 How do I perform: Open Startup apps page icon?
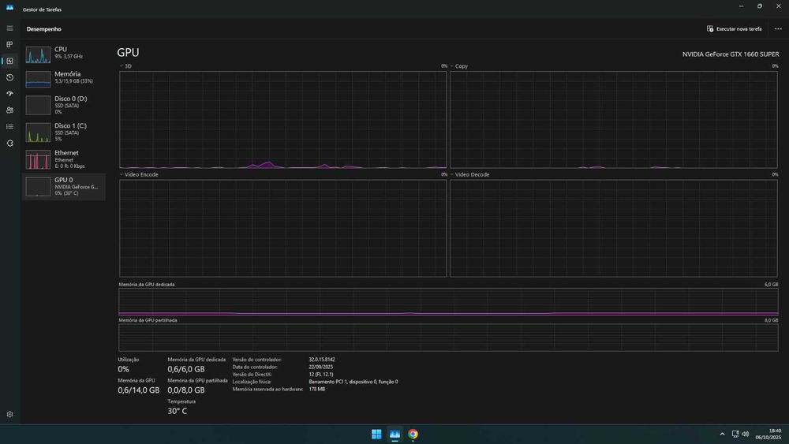click(x=9, y=94)
